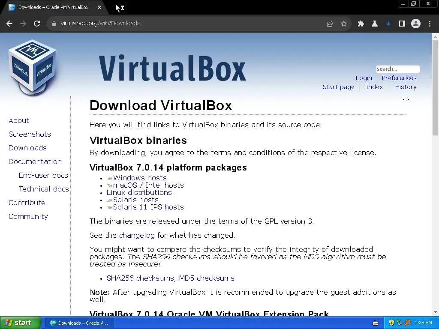Open the Windows XP start button

tap(20, 323)
